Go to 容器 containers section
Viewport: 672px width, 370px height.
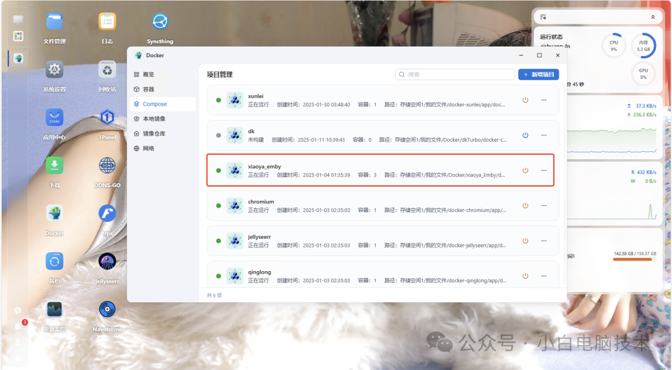163,89
